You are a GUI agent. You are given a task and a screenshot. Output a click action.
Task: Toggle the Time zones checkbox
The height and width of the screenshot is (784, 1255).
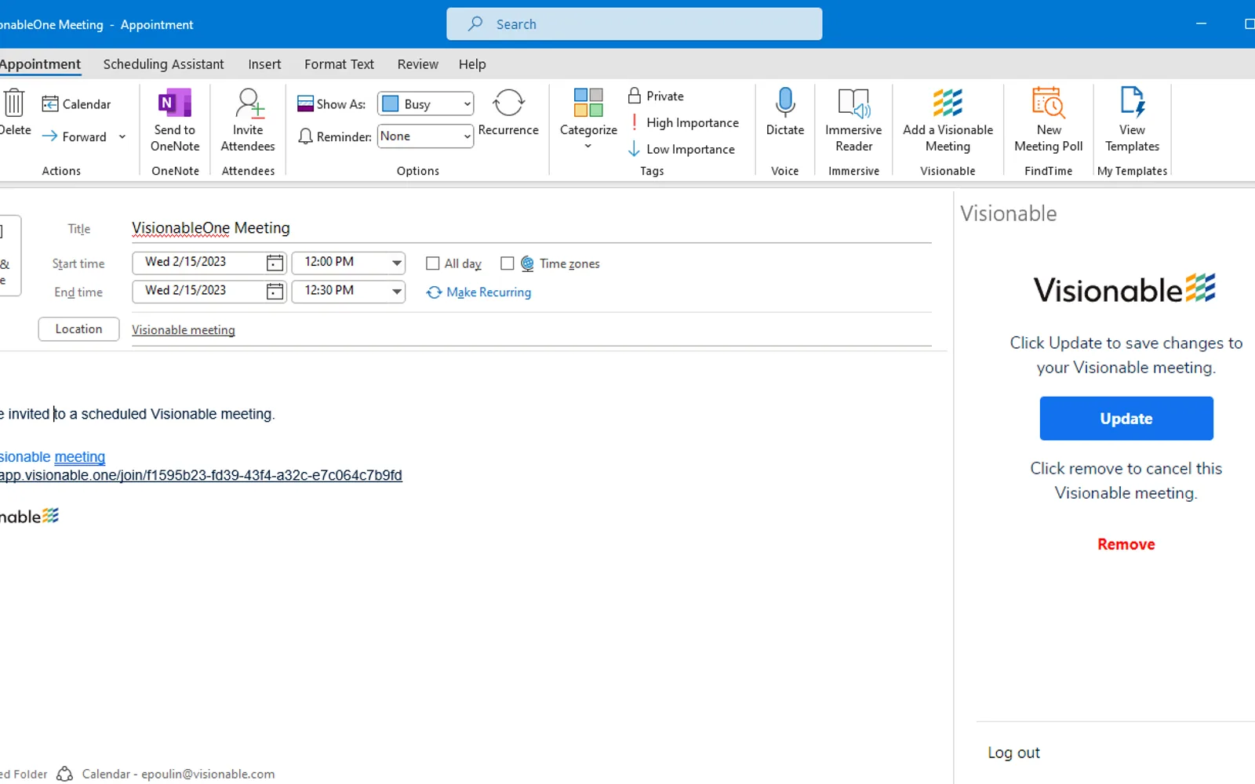tap(507, 263)
